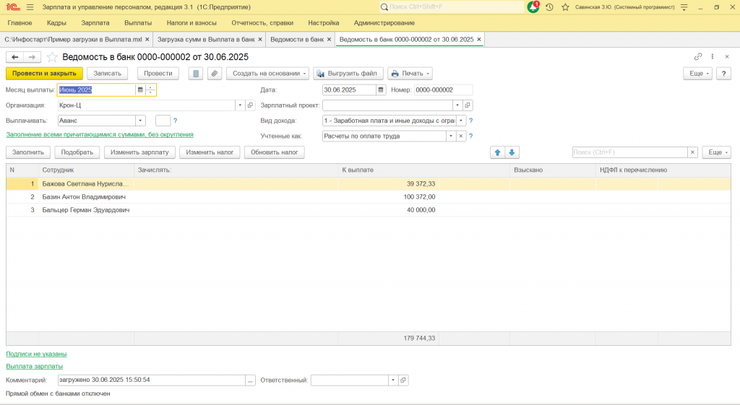Click Провести и закрыть
The height and width of the screenshot is (405, 740).
click(x=44, y=74)
